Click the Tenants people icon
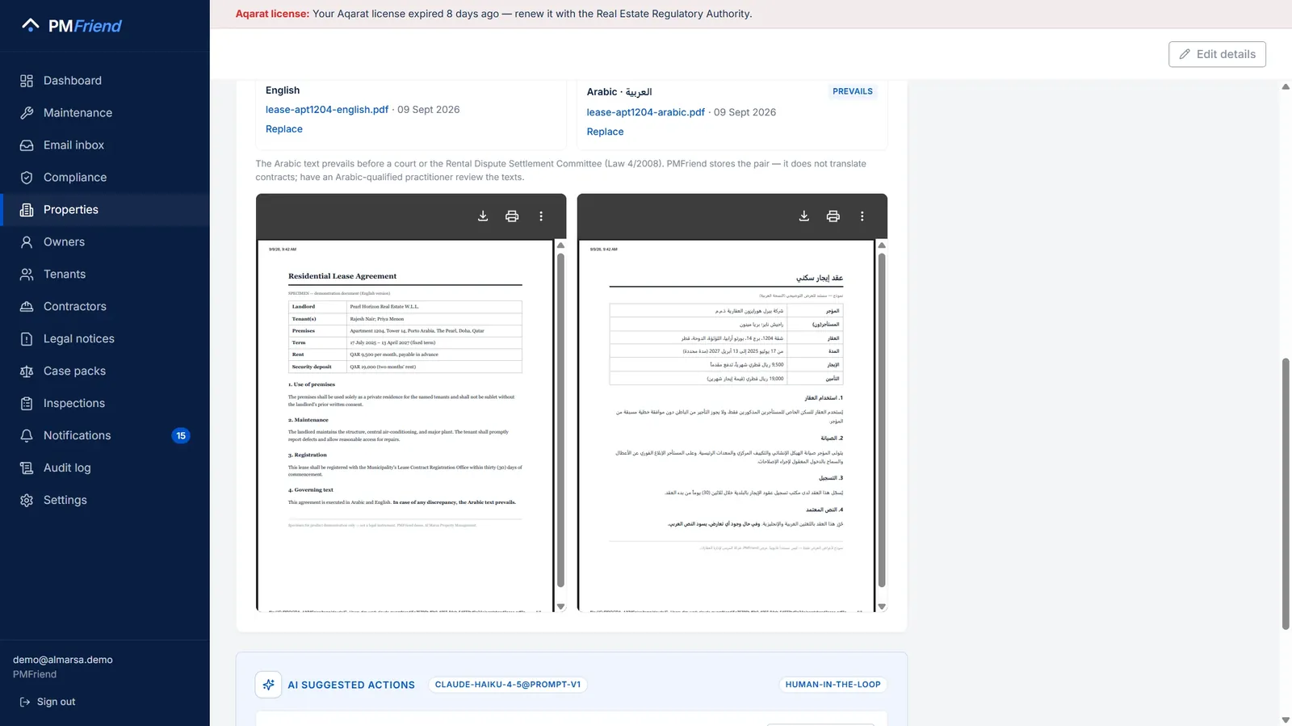Viewport: 1292px width, 726px height. [27, 275]
